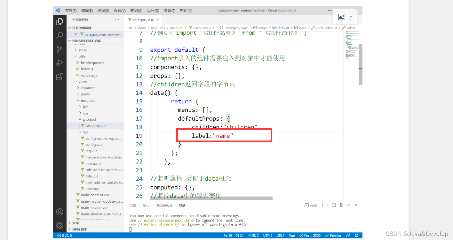Switch to the 调试控制台 panel tab
453x240 pixels.
pyautogui.click(x=164, y=206)
